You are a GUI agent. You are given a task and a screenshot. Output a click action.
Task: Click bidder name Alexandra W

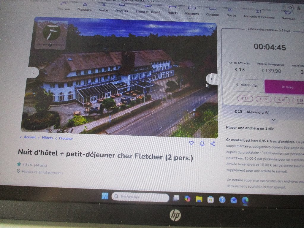(257, 112)
